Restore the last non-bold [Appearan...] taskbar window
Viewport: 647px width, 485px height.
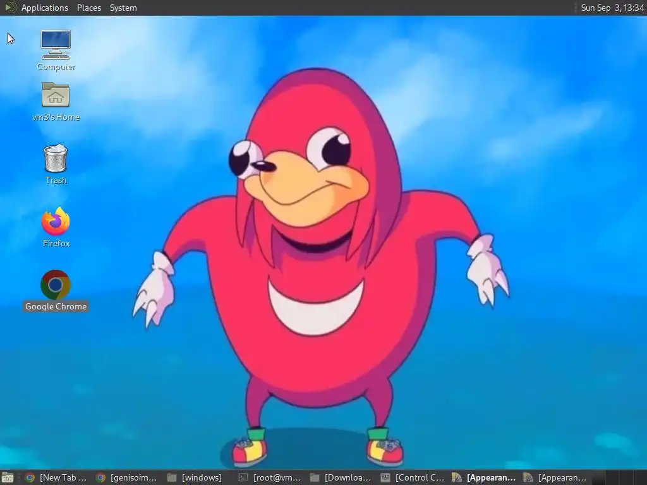pos(556,477)
